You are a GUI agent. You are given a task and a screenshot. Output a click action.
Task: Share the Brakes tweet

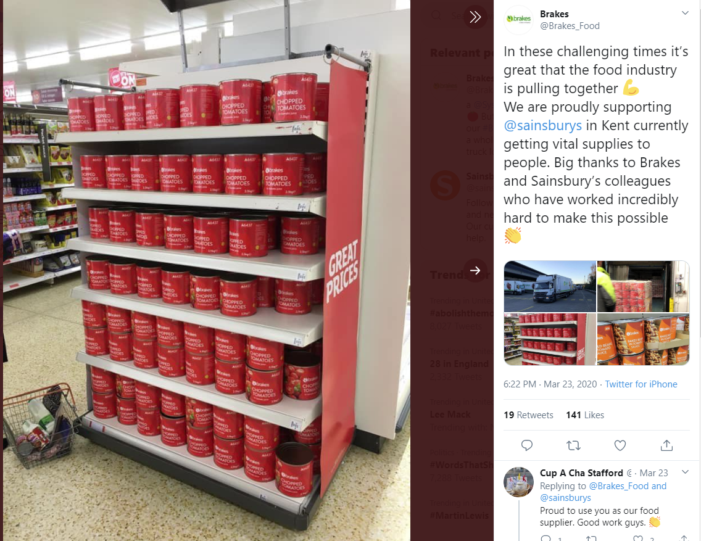pyautogui.click(x=666, y=445)
